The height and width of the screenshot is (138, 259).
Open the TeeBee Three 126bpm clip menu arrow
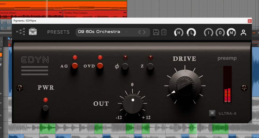125,12
